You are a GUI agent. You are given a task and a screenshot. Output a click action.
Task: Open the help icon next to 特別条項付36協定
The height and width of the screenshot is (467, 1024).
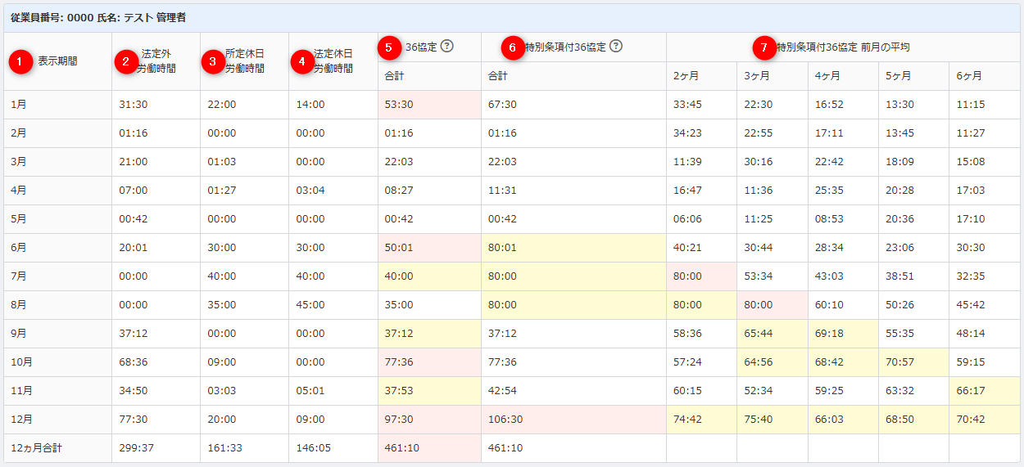pos(616,47)
